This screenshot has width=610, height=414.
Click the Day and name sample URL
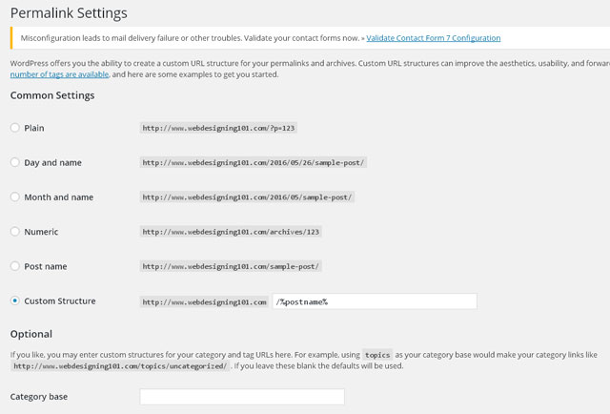(x=253, y=162)
